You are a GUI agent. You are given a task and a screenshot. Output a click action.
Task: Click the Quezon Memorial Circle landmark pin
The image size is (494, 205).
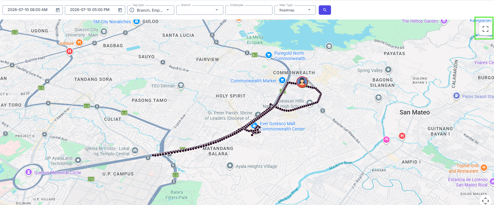coord(29,172)
